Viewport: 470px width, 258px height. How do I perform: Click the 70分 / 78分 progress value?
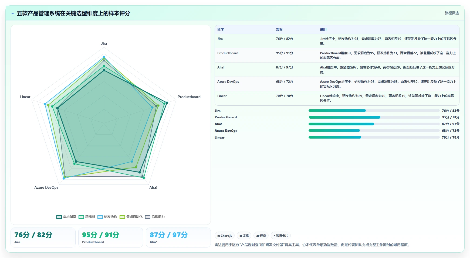pyautogui.click(x=451, y=137)
